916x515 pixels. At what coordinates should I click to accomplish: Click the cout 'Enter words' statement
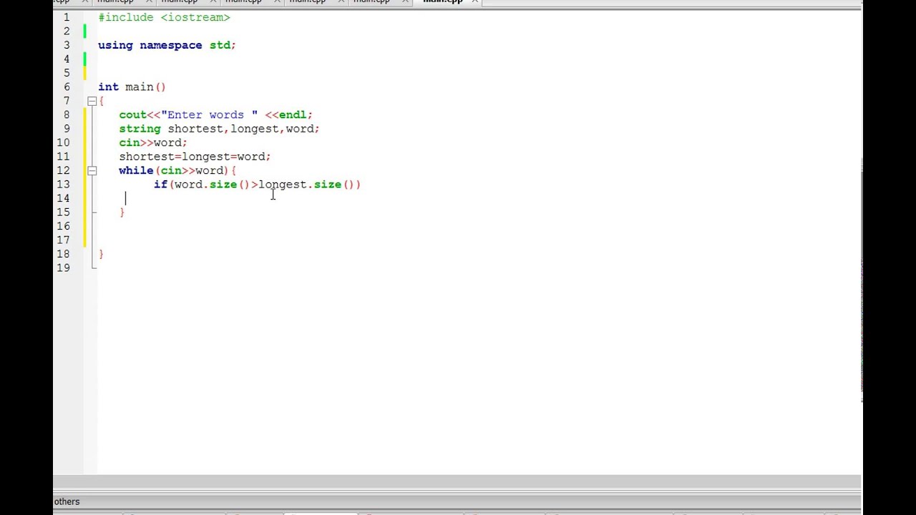[x=215, y=114]
